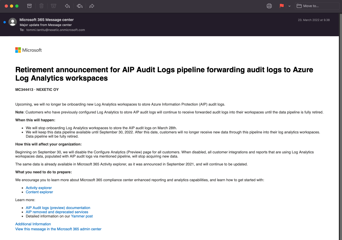Open the Move to… folder selector

tap(317, 6)
